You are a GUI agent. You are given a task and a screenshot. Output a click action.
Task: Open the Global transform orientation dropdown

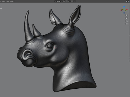tap(58, 1)
